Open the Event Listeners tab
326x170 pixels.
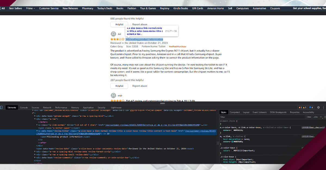(x=260, y=112)
